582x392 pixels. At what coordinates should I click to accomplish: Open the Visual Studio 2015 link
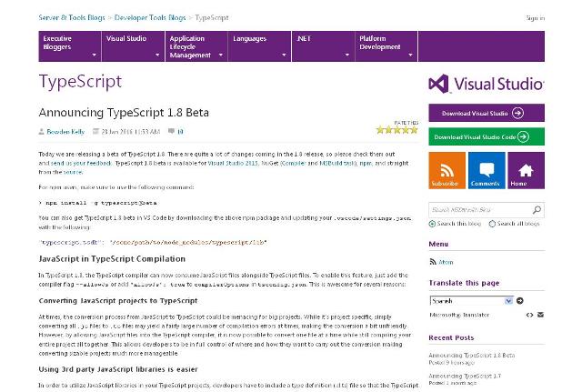click(233, 163)
